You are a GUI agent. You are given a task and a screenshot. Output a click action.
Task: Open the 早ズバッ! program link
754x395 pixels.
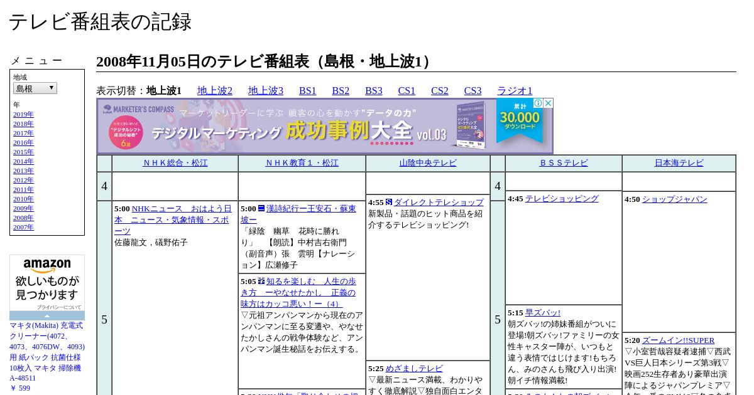(x=543, y=313)
